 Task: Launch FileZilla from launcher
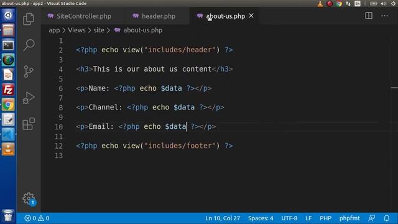point(8,90)
